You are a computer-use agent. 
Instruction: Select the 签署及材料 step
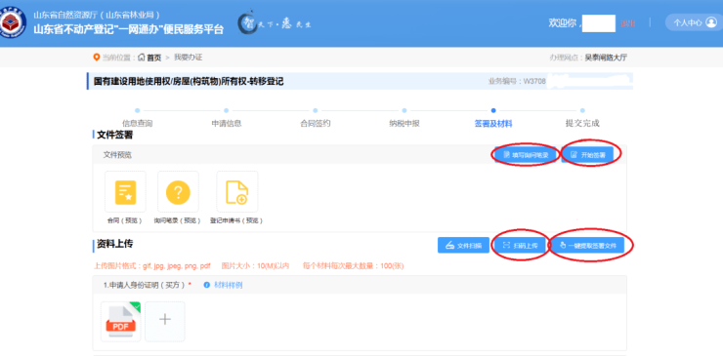(493, 124)
